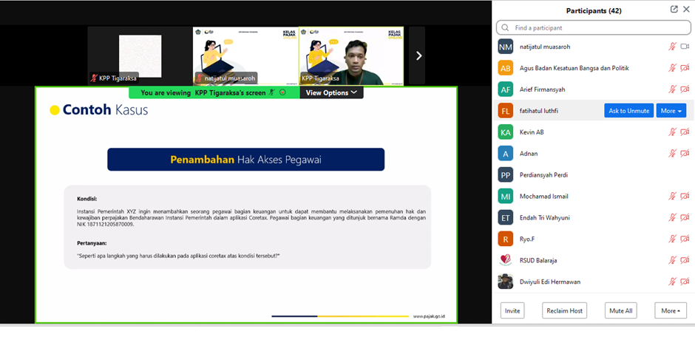Click the Reclaim Host button
The image size is (695, 340).
565,310
